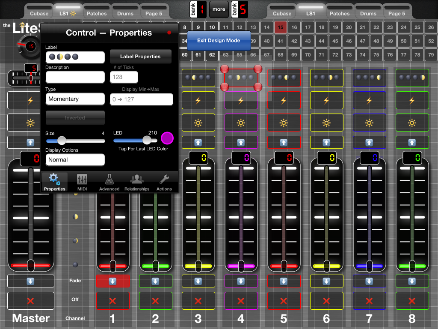The height and width of the screenshot is (329, 438).
Task: Switch to left Patches tab
Action: pos(97,12)
